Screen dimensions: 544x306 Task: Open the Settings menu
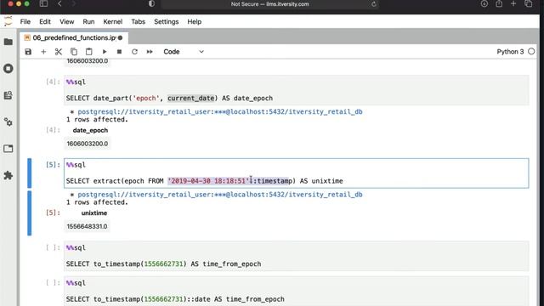167,21
